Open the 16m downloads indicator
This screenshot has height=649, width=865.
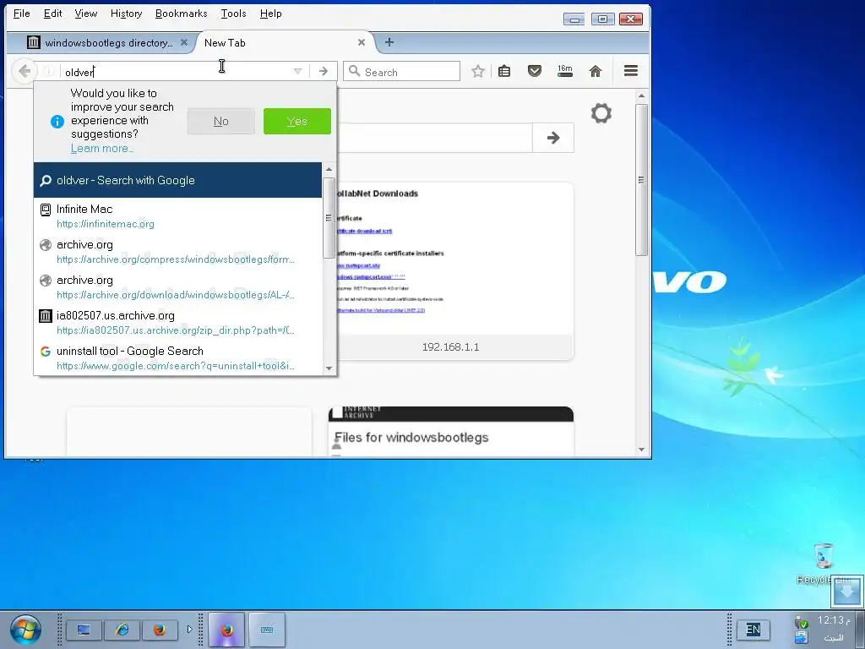[x=565, y=71]
